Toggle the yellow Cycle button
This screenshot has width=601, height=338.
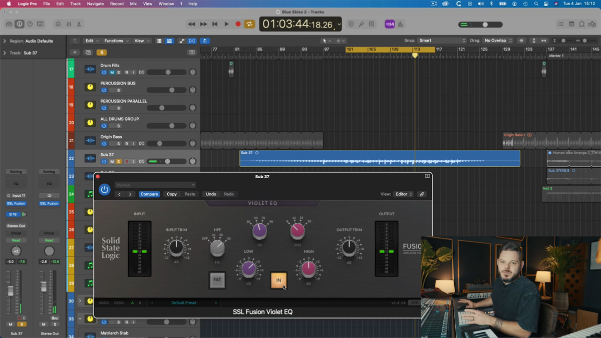pyautogui.click(x=249, y=24)
